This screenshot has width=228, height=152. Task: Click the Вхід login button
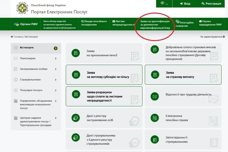(x=185, y=4)
